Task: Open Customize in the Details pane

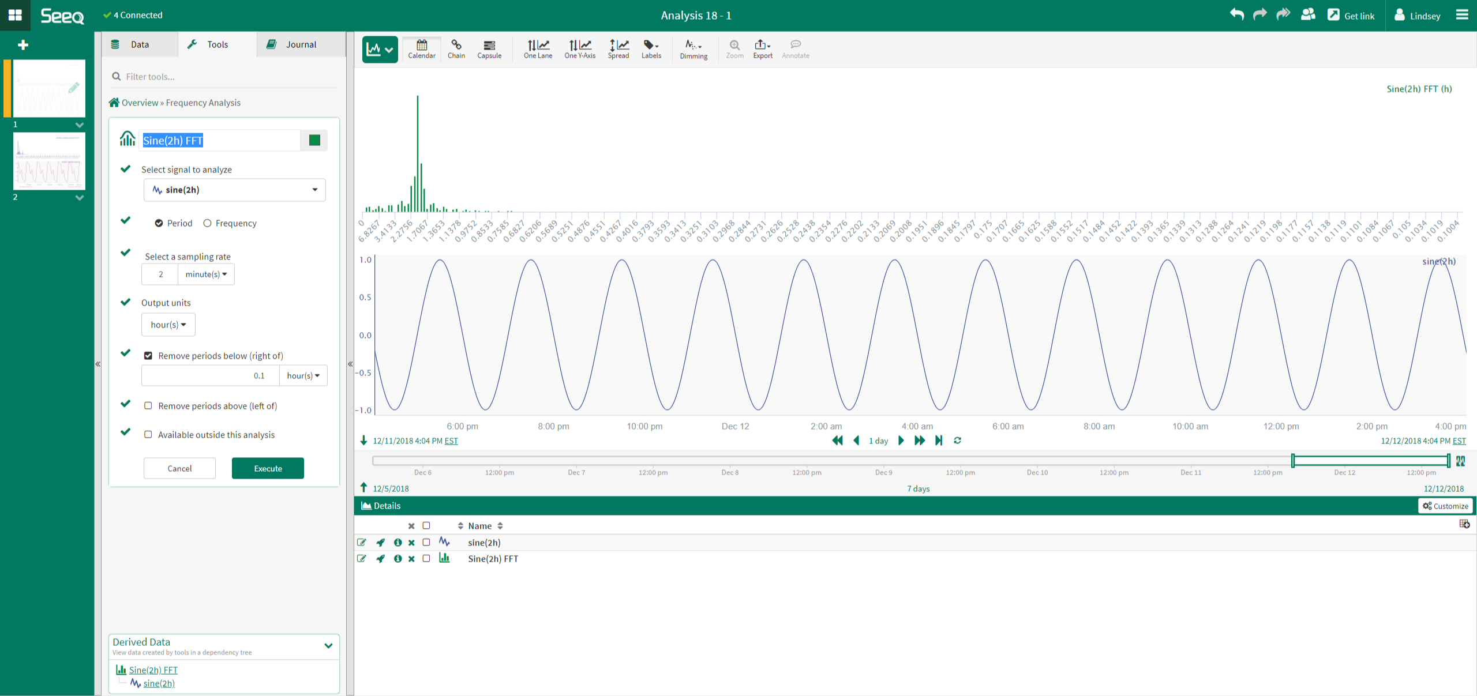Action: tap(1445, 506)
